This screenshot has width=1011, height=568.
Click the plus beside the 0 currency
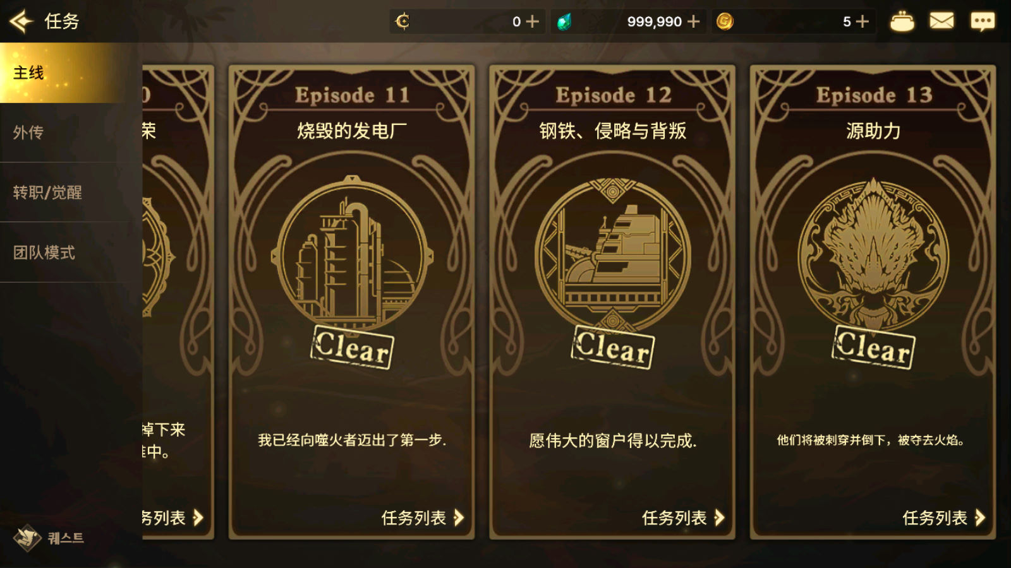[x=533, y=21]
